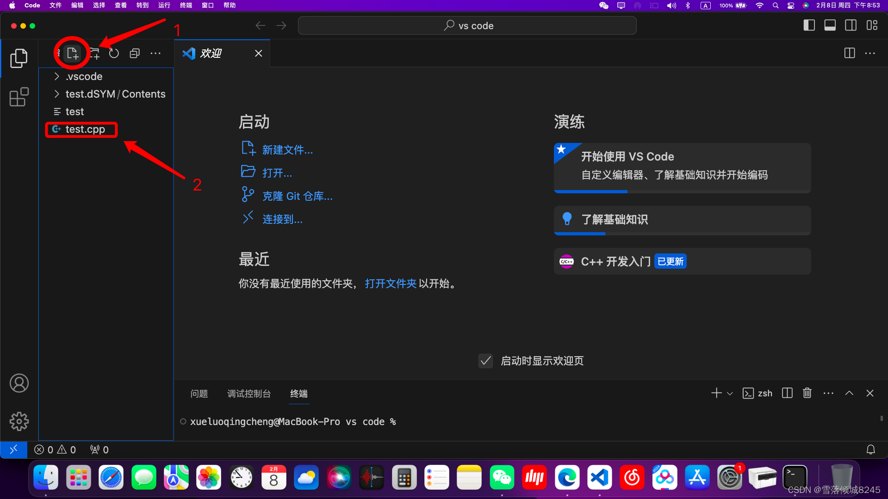
Task: Open WeChat from the Dock
Action: pyautogui.click(x=502, y=477)
